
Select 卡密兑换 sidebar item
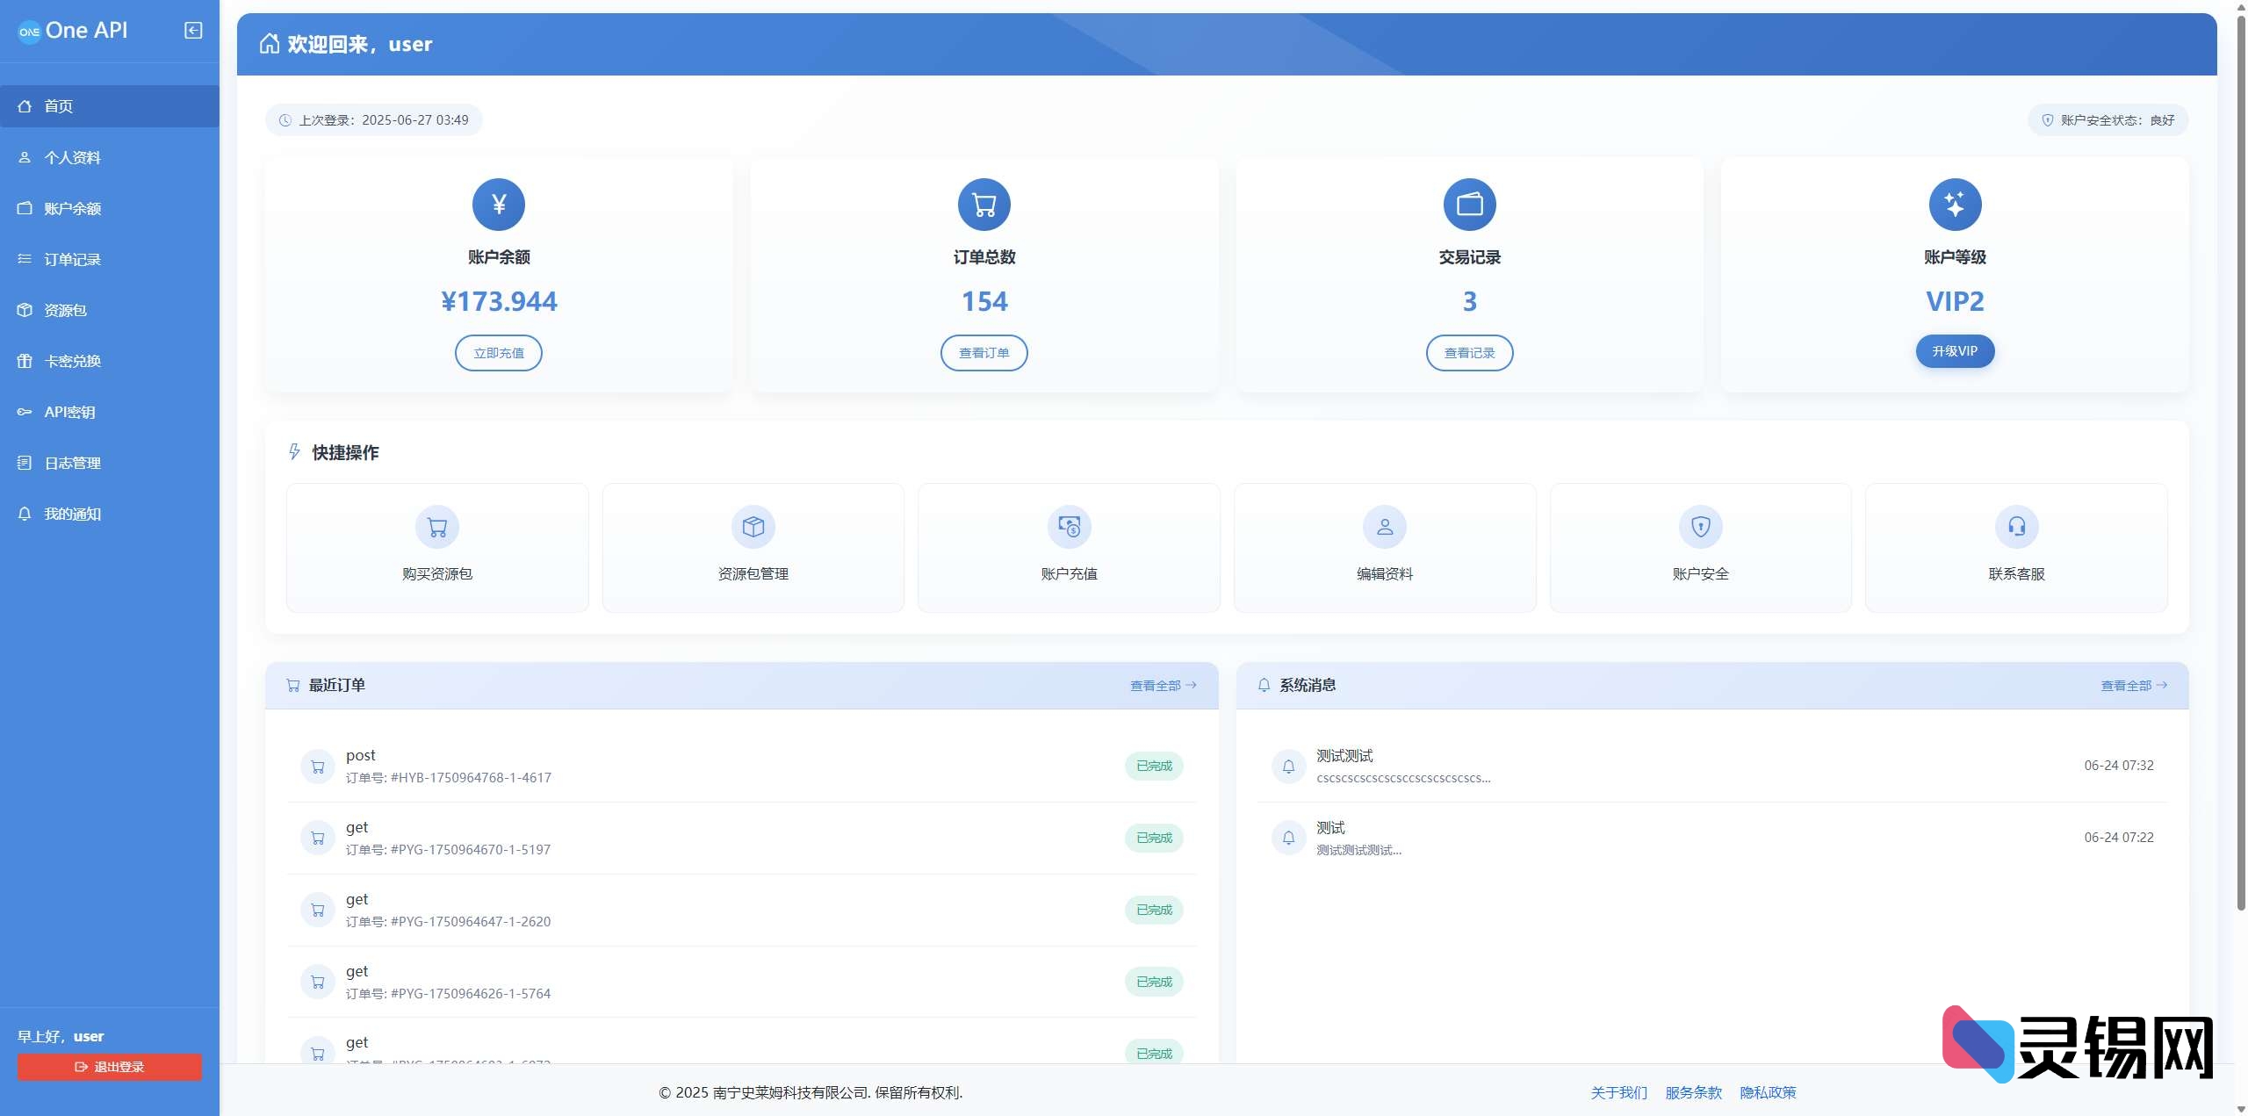[x=73, y=361]
